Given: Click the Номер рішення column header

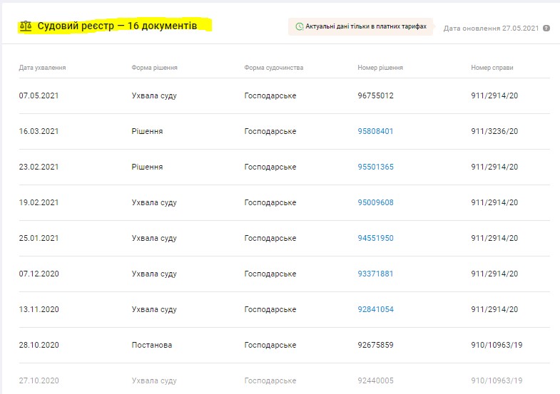Looking at the screenshot, I should (x=380, y=68).
